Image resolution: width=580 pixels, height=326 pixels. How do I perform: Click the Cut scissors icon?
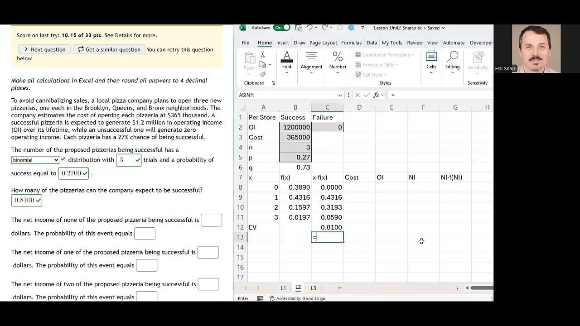tap(262, 55)
